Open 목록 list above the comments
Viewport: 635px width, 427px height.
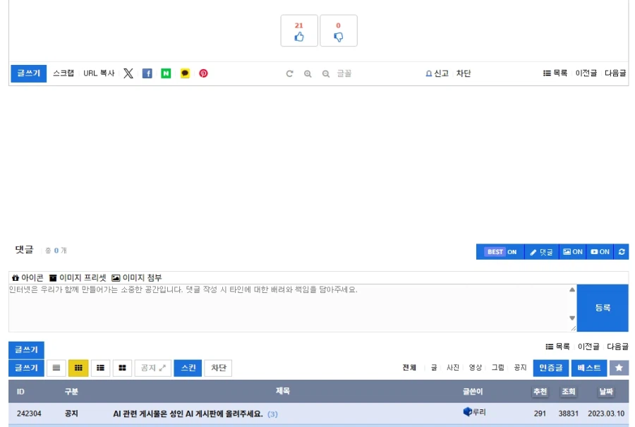point(555,73)
